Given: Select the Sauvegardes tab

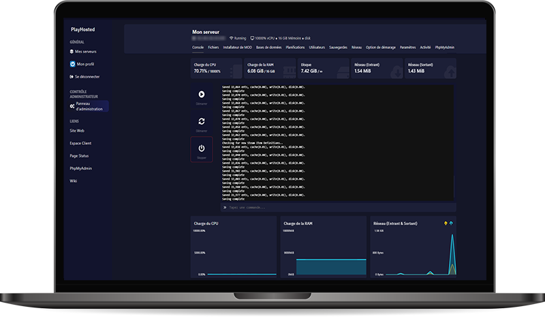Looking at the screenshot, I should click(x=339, y=48).
